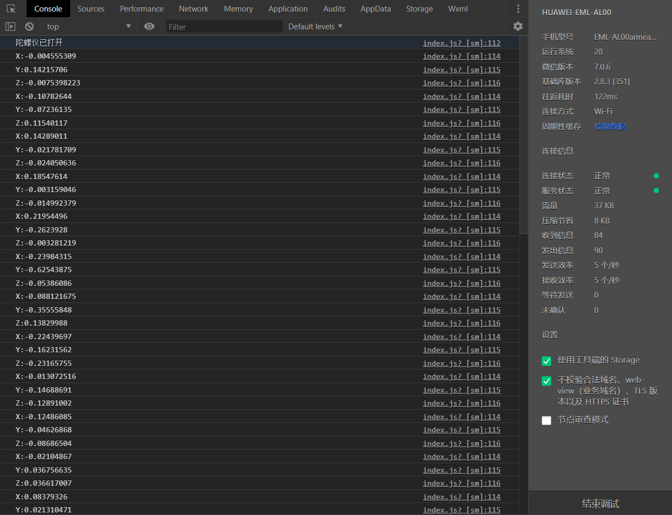
Task: Focus the console Filter field
Action: tap(224, 27)
